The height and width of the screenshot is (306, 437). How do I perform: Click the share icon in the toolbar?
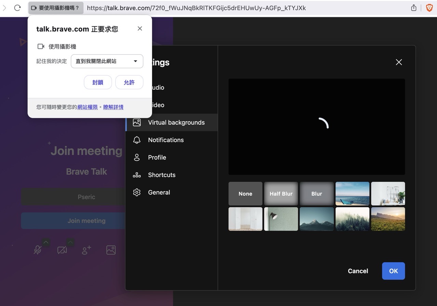414,8
